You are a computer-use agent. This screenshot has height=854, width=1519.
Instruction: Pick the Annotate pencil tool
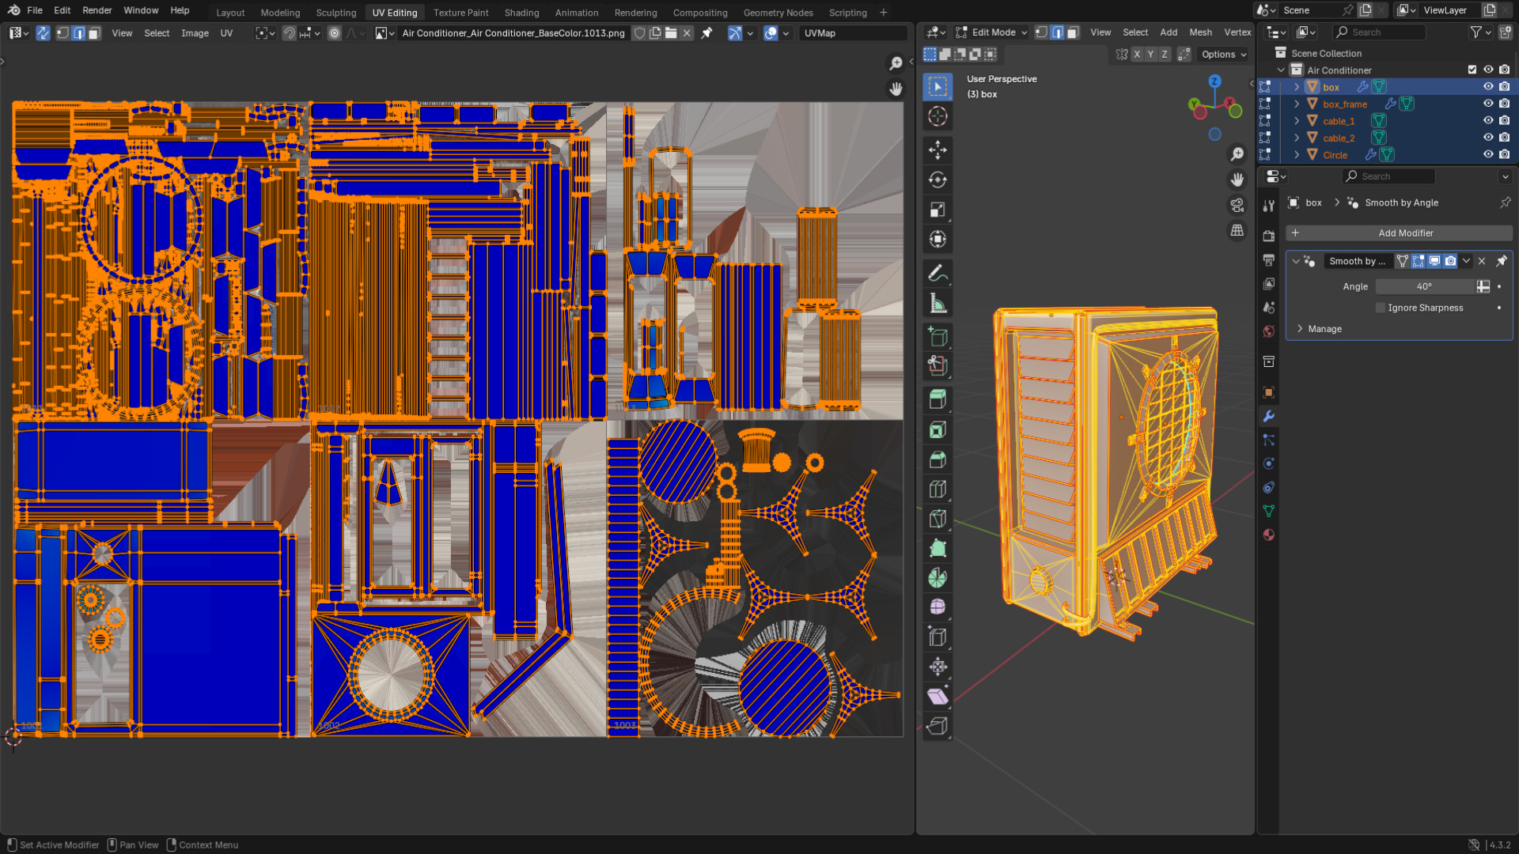click(x=938, y=274)
